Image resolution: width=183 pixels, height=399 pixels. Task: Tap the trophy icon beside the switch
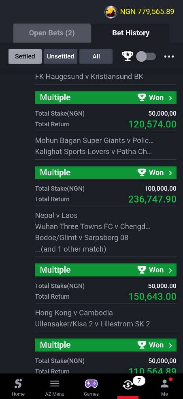128,56
